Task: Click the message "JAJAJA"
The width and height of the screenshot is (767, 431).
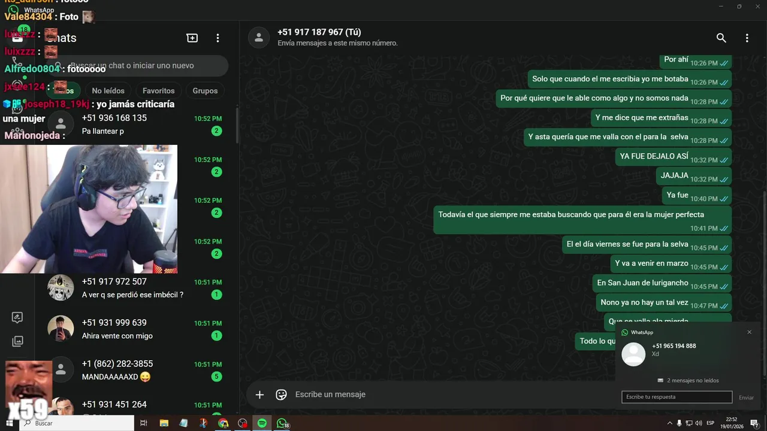Action: 694,176
